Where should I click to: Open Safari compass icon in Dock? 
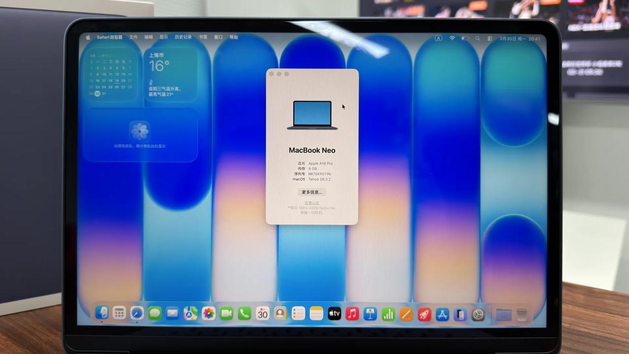[137, 313]
